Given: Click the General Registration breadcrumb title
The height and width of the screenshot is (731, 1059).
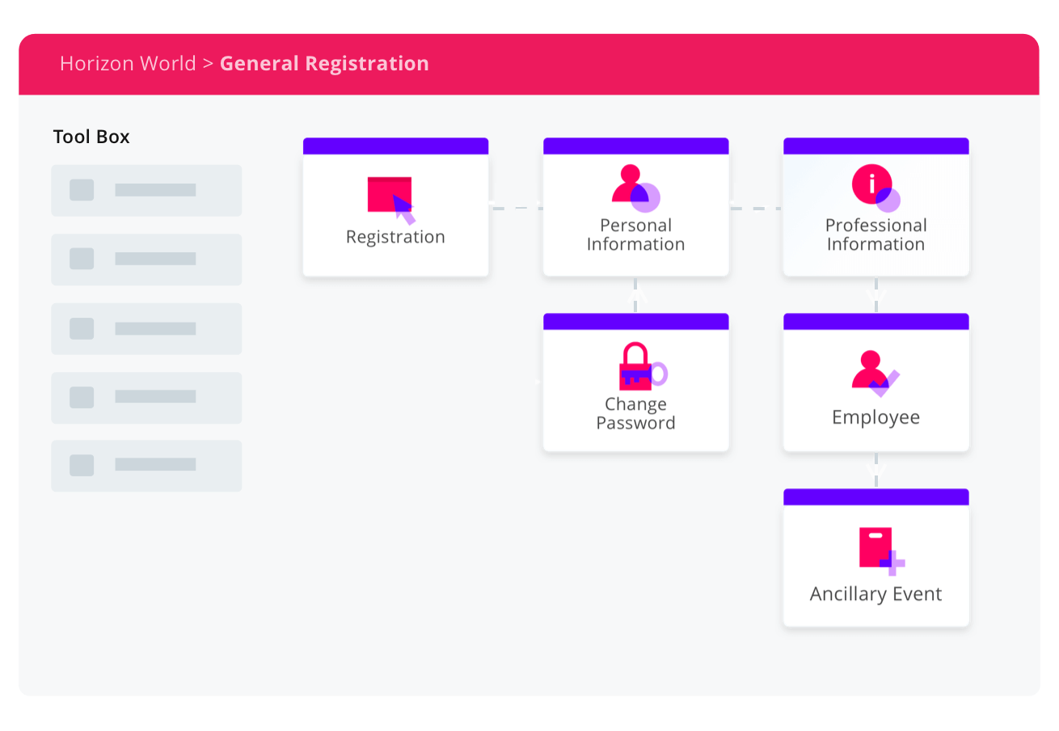Looking at the screenshot, I should (324, 63).
